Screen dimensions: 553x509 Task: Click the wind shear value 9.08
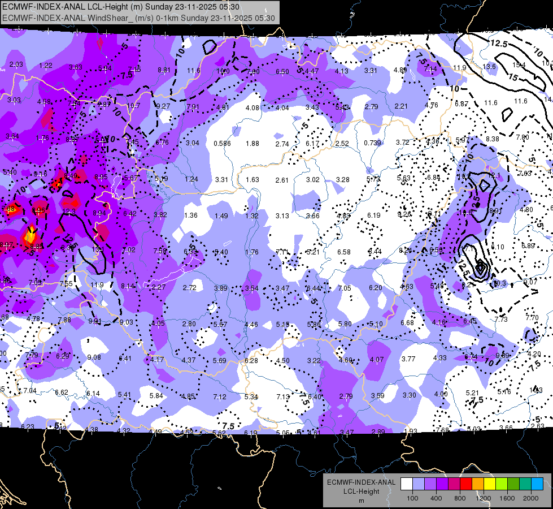[94, 357]
